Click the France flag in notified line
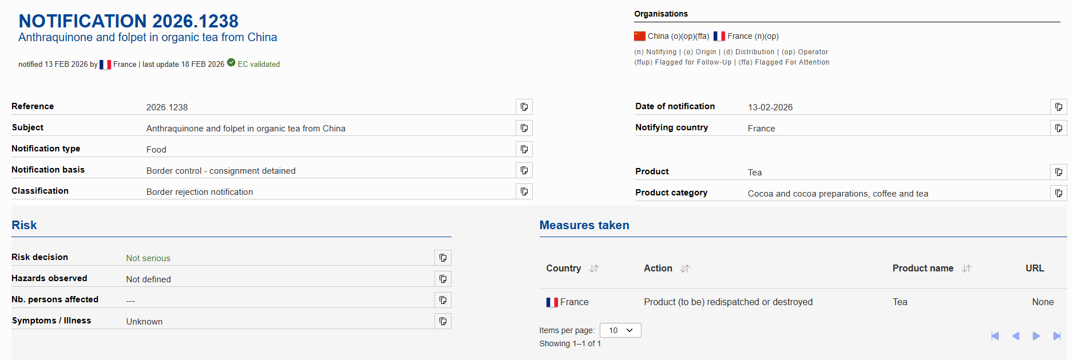Screen dimensions: 1073x360 105,65
